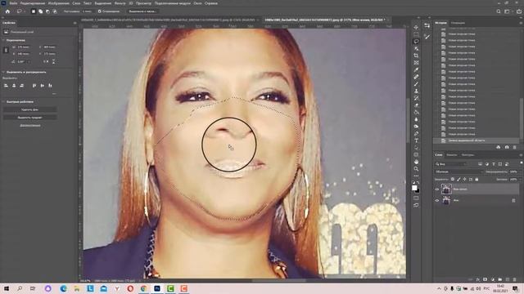This screenshot has height=294, width=524.
Task: Select the Move tool
Action: [416, 27]
